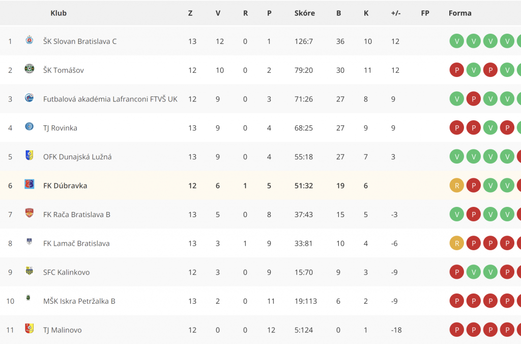Click the TJ Malinovo club crest
Image resolution: width=521 pixels, height=344 pixels.
[x=29, y=329]
